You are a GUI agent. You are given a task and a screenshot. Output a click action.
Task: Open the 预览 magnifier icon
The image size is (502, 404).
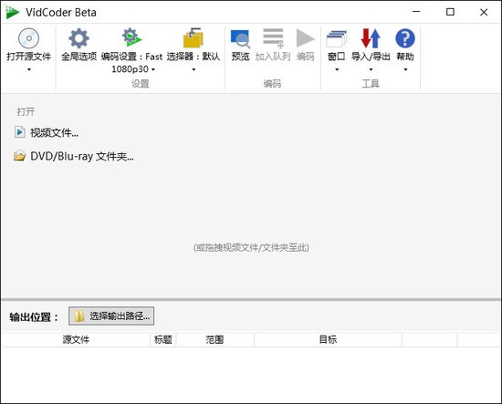pyautogui.click(x=240, y=38)
